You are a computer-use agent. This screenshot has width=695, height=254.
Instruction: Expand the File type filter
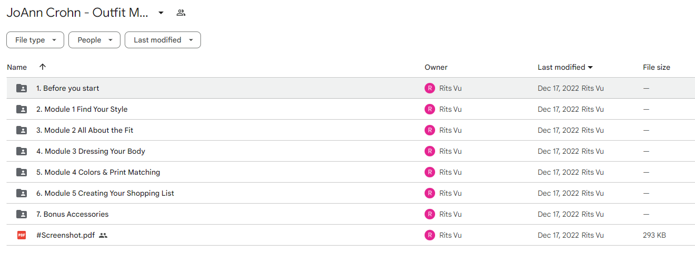tap(35, 40)
